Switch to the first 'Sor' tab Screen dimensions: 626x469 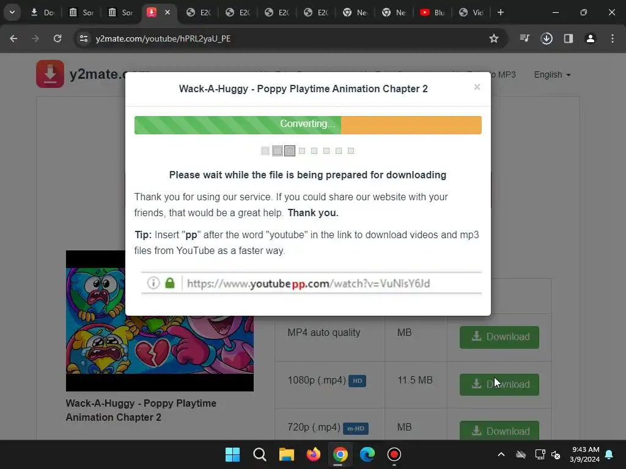[x=81, y=12]
